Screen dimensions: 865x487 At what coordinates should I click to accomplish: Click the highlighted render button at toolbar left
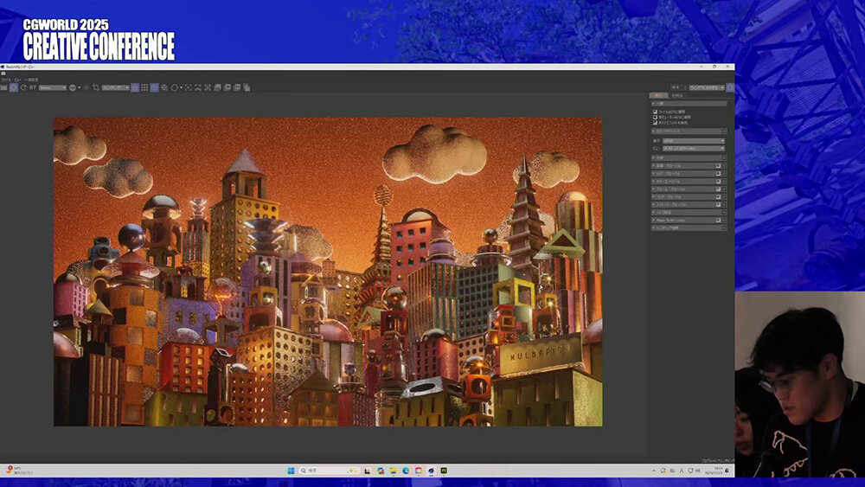click(14, 87)
